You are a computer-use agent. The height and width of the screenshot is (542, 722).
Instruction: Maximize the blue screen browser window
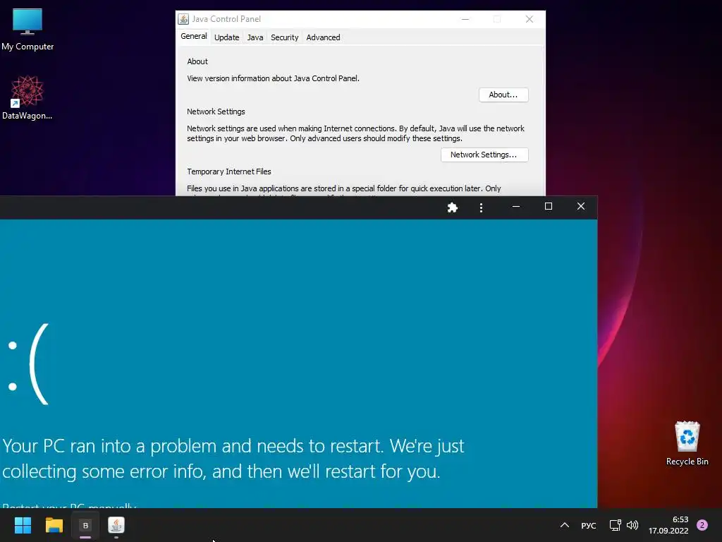click(549, 207)
